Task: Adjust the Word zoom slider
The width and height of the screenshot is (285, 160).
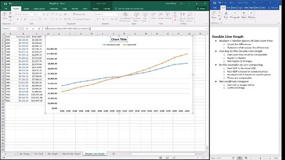Action: [260, 158]
